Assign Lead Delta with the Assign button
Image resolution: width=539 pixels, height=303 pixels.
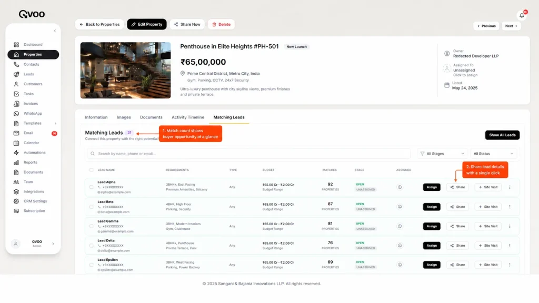pyautogui.click(x=432, y=246)
